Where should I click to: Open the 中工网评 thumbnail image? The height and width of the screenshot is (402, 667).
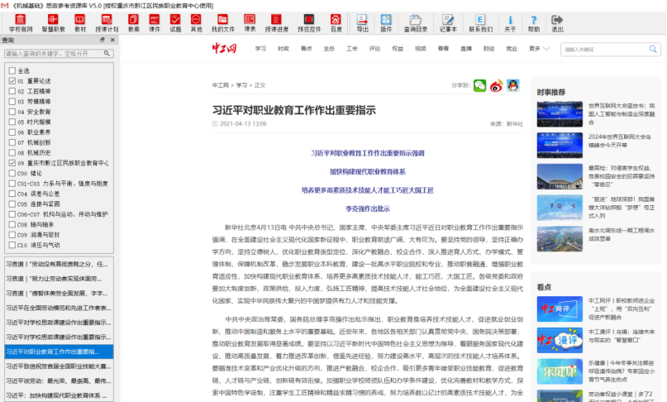pos(560,309)
